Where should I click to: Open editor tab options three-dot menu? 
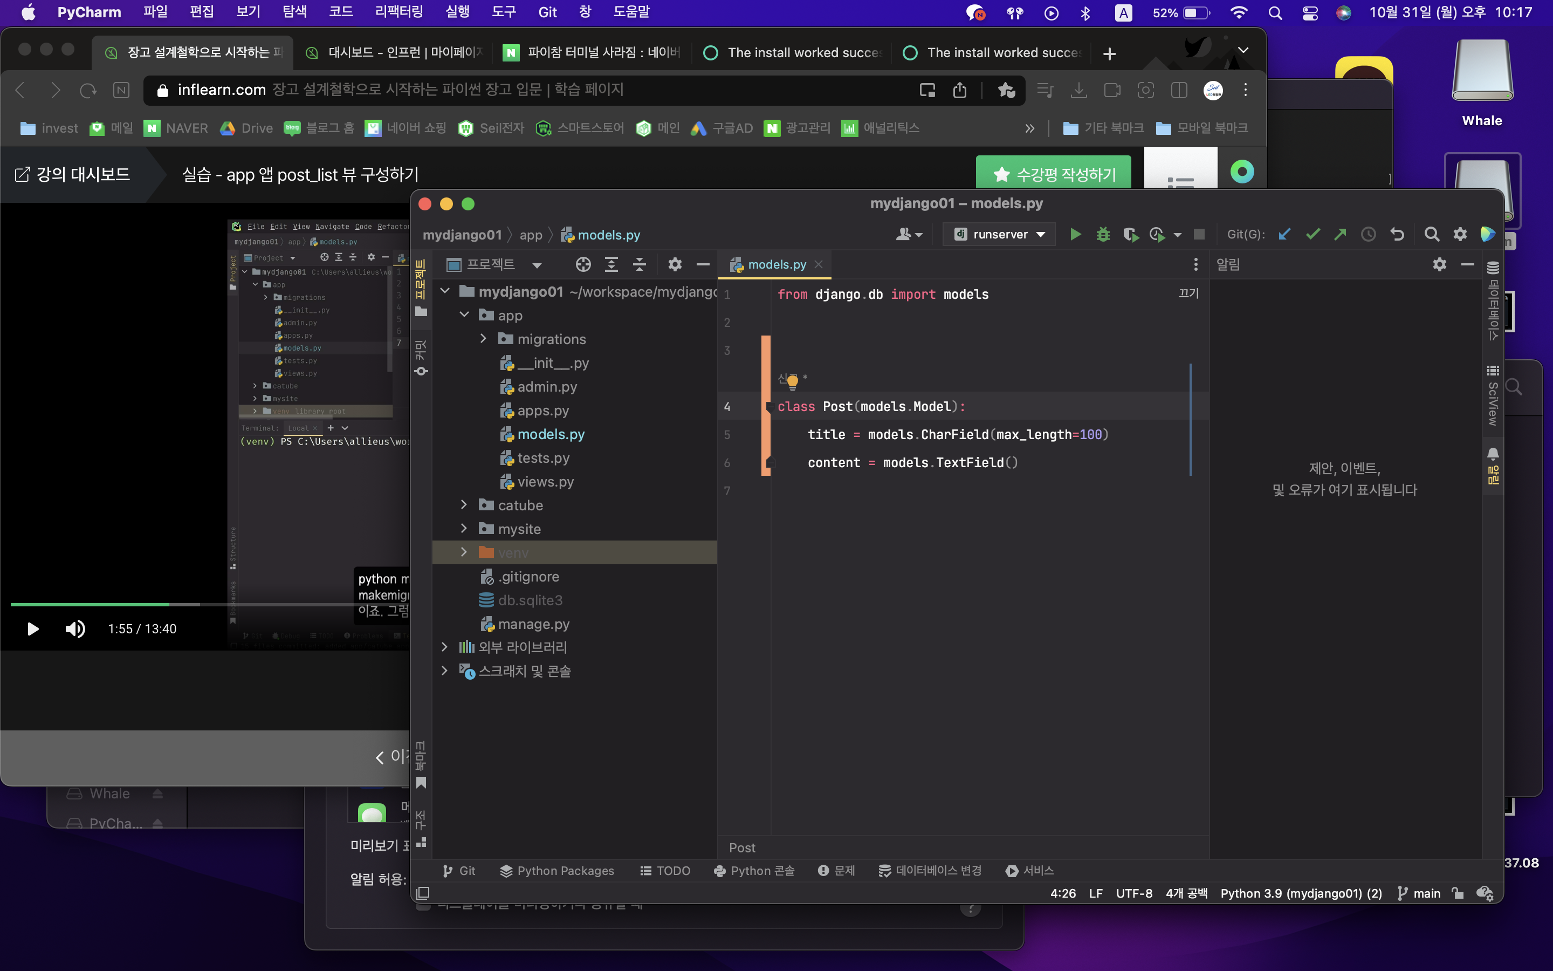coord(1195,264)
